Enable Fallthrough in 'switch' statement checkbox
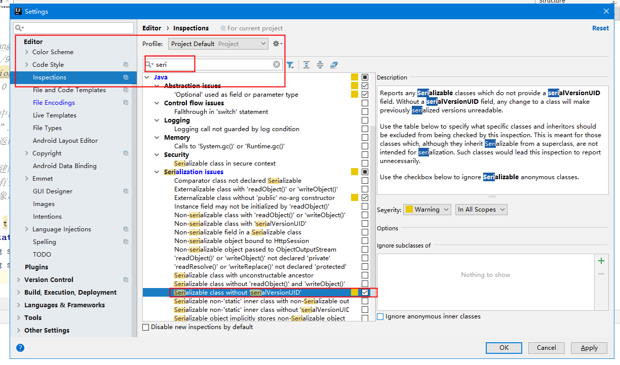 pyautogui.click(x=365, y=112)
